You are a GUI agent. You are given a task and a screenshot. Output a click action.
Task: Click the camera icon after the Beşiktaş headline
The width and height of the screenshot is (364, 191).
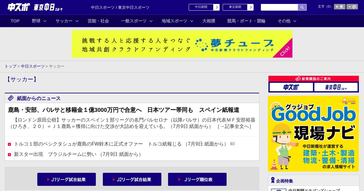(232, 144)
